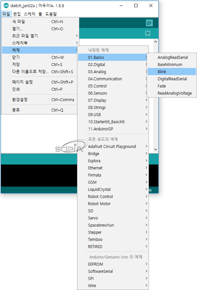
Task: Open the ReadAnalogVoltage example
Action: [172, 93]
